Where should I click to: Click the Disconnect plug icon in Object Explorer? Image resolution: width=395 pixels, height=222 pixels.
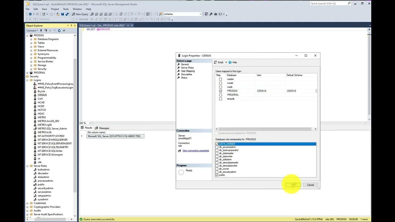tap(46, 31)
